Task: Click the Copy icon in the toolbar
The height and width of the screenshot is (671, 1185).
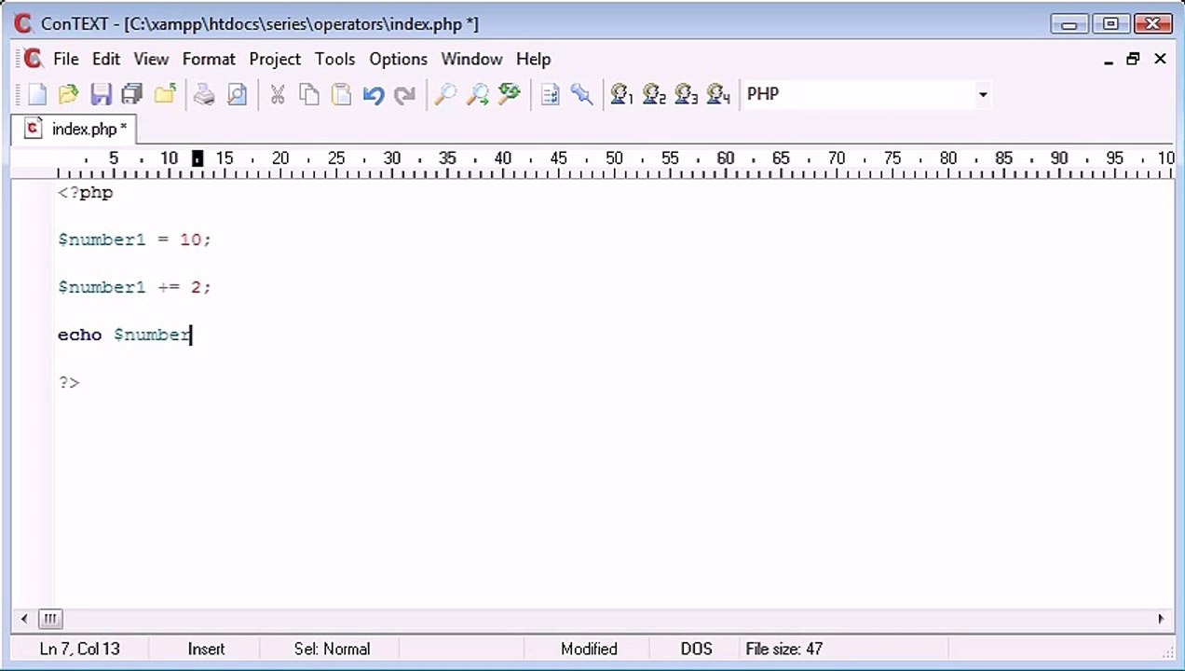Action: point(309,94)
